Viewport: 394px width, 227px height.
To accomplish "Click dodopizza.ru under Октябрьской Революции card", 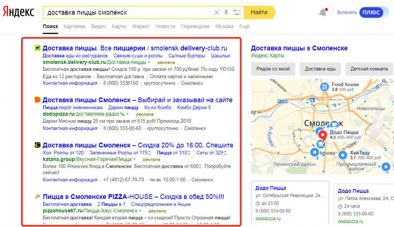I will 268,219.
